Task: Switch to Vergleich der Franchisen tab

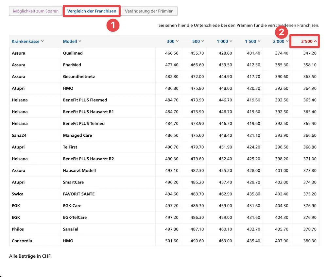Action: pos(92,11)
